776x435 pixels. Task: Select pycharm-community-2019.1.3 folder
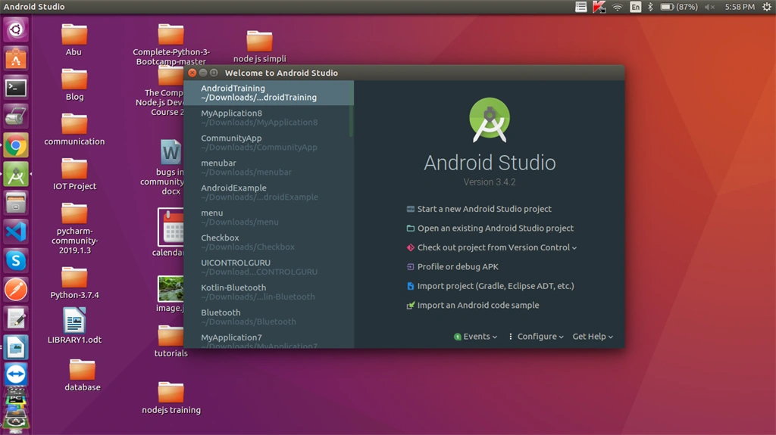coord(75,229)
